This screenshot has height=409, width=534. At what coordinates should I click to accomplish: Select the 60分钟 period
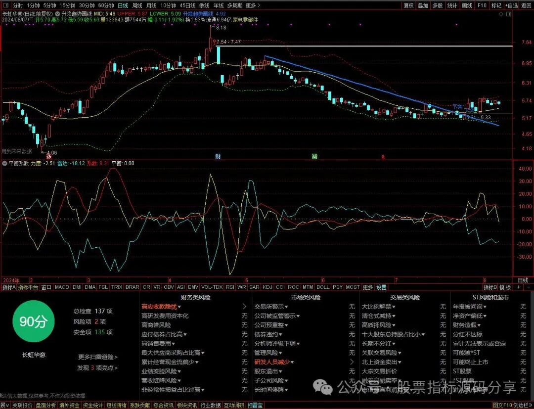106,5
